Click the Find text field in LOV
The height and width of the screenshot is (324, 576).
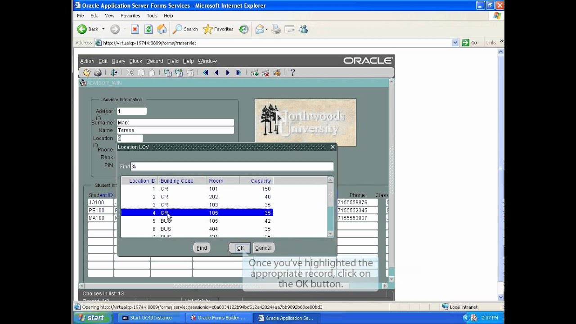pyautogui.click(x=232, y=166)
